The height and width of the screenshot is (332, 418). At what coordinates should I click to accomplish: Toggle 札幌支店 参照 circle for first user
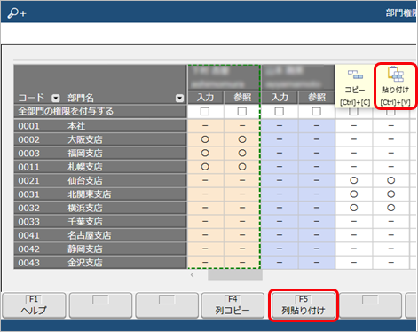tap(242, 167)
